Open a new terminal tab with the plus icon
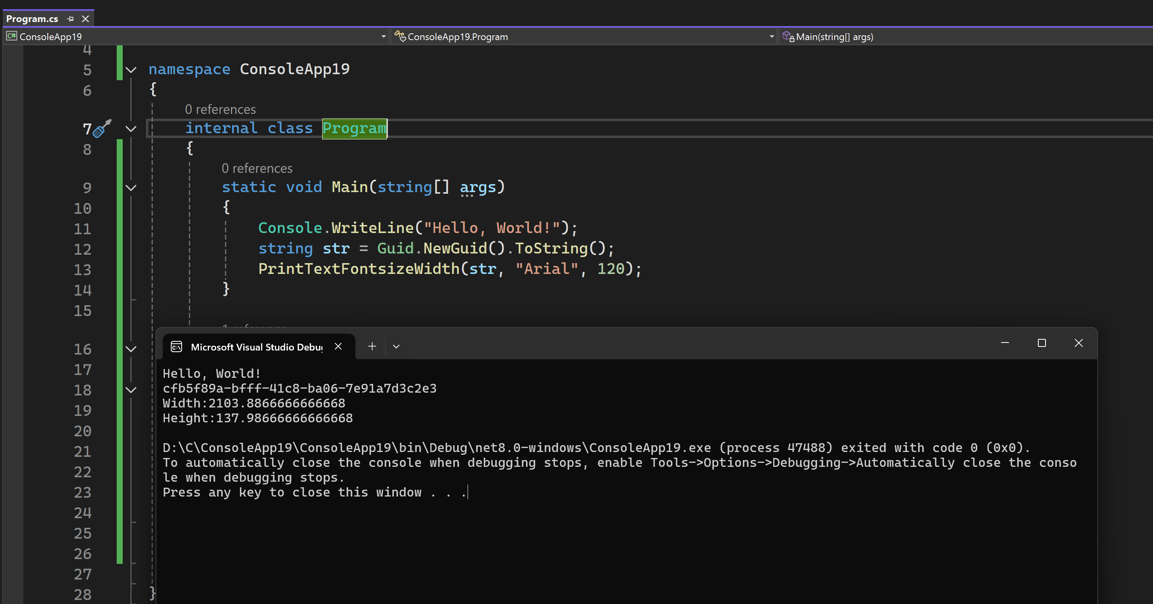Viewport: 1153px width, 604px height. point(372,346)
